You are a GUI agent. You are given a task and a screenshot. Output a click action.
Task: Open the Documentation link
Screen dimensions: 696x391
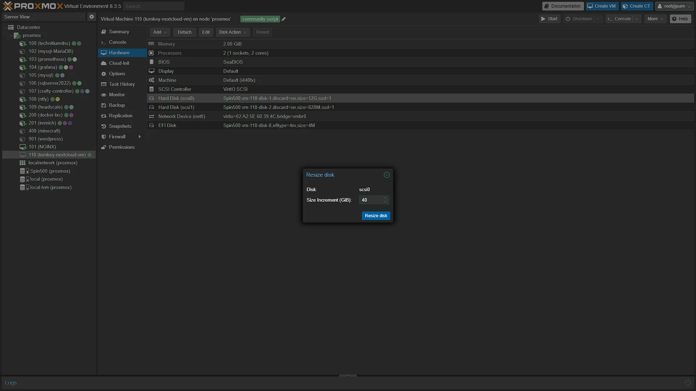pos(563,6)
